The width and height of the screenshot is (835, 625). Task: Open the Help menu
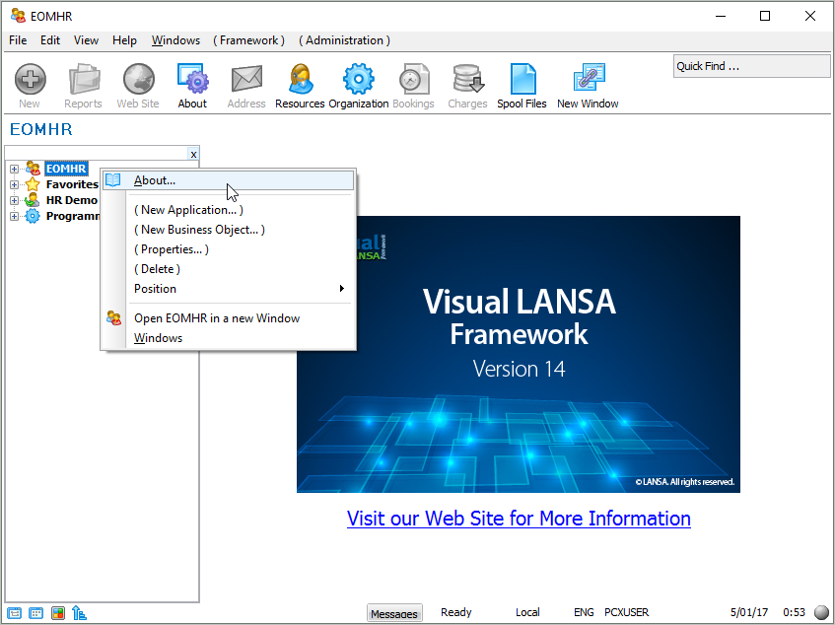[x=124, y=40]
